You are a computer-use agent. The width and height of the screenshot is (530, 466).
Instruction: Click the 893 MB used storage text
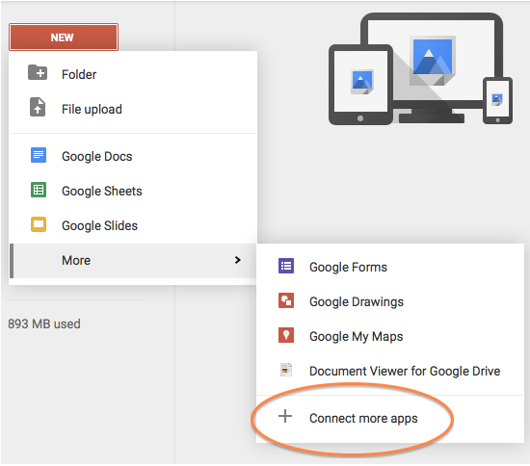point(44,324)
